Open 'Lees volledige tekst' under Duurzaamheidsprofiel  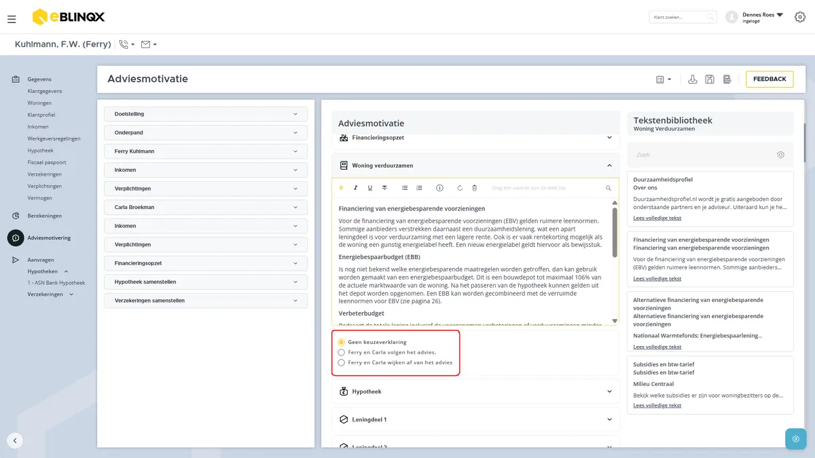(x=657, y=218)
